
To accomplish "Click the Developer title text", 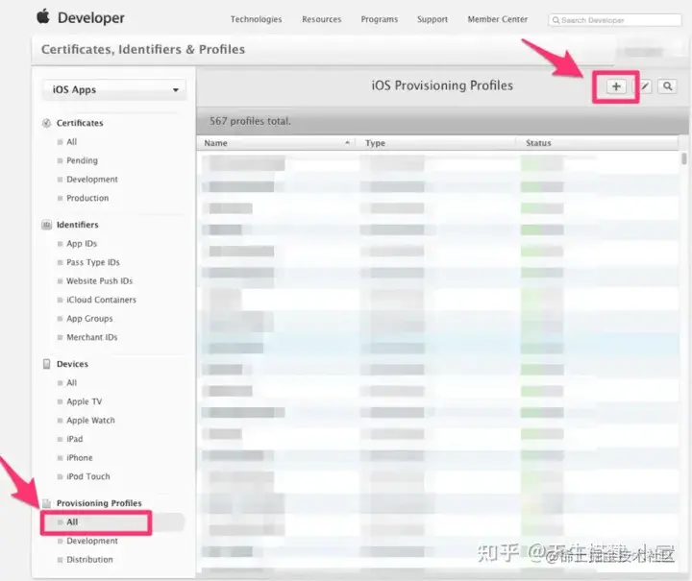I will 91,17.
